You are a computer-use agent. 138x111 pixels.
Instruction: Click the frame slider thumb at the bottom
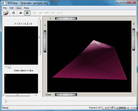coord(6,101)
